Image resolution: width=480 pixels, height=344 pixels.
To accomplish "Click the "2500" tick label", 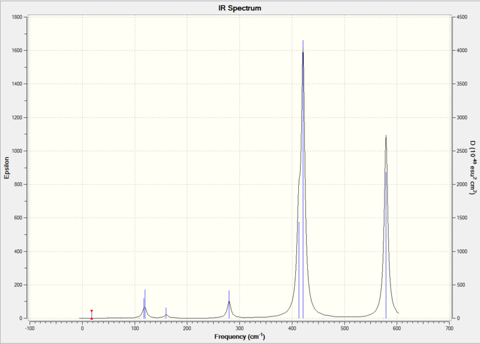I will click(462, 151).
